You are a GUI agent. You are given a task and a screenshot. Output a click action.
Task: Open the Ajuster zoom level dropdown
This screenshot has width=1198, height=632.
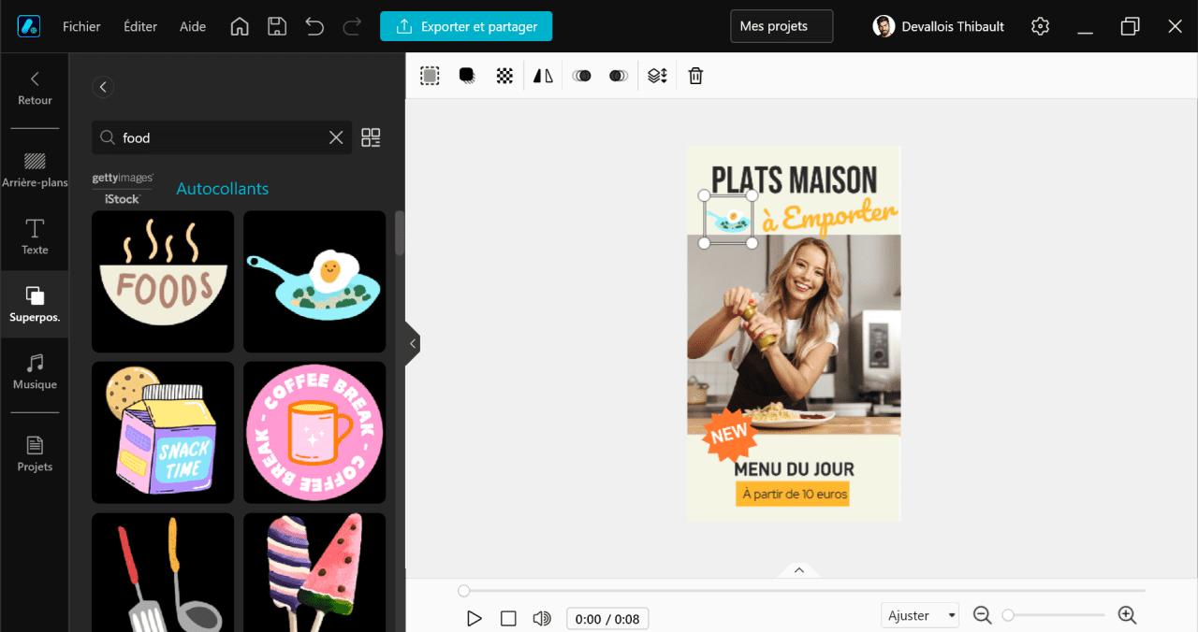coord(920,614)
